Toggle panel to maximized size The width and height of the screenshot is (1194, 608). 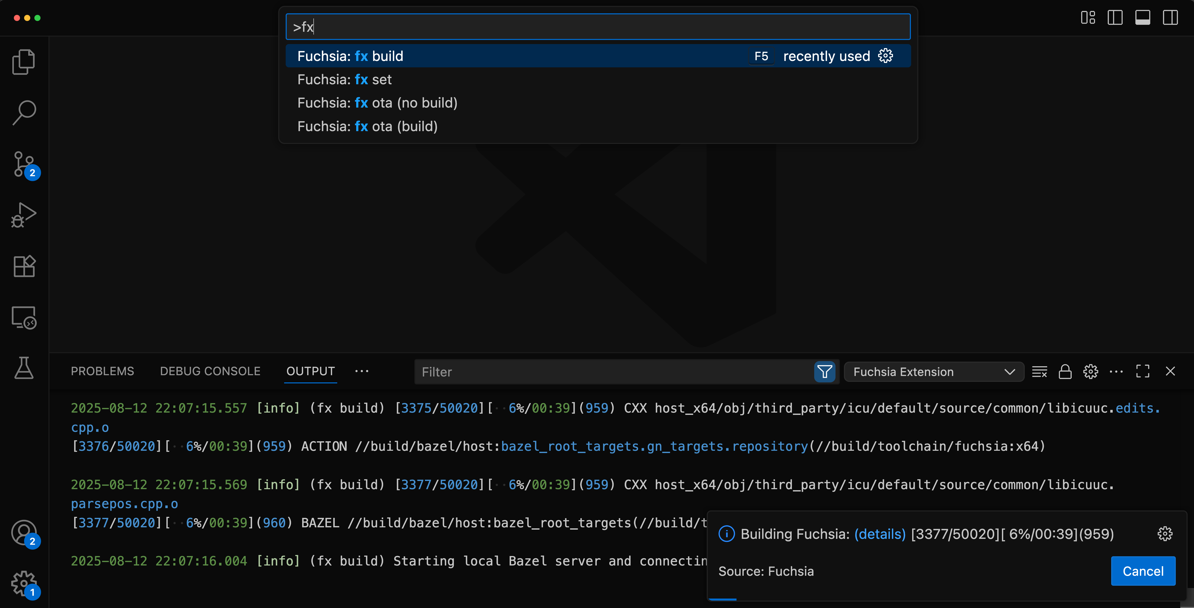tap(1142, 371)
